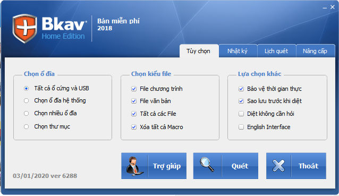Minimize the Bkav window
This screenshot has height=196, width=339.
[325, 7]
